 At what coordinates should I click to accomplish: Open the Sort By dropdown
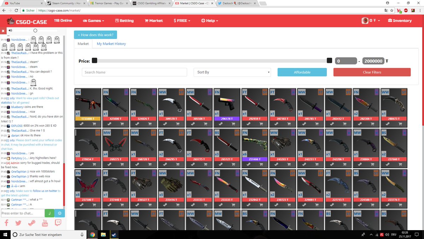point(232,72)
